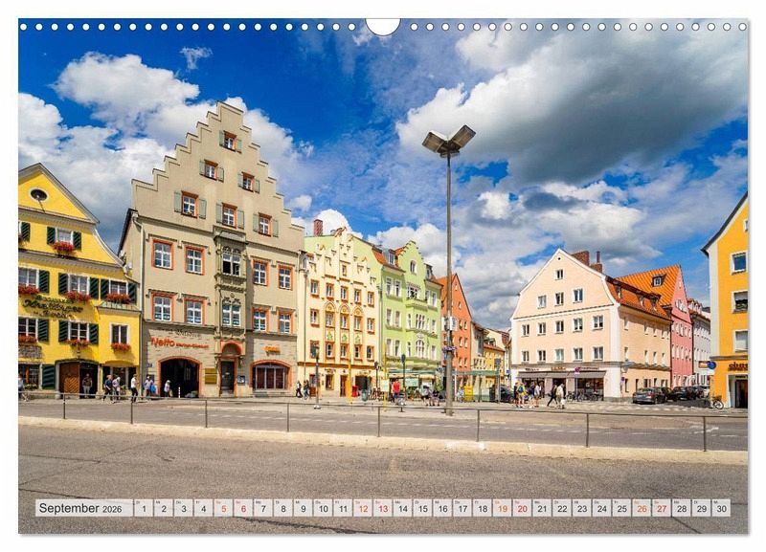Pick day 12 in the calendar strip
The image size is (766, 552).
362,508
